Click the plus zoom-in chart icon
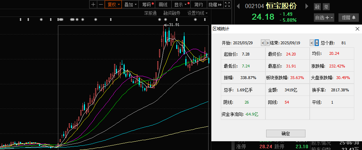Viewport: 362px width, 150px height. tap(93, 5)
